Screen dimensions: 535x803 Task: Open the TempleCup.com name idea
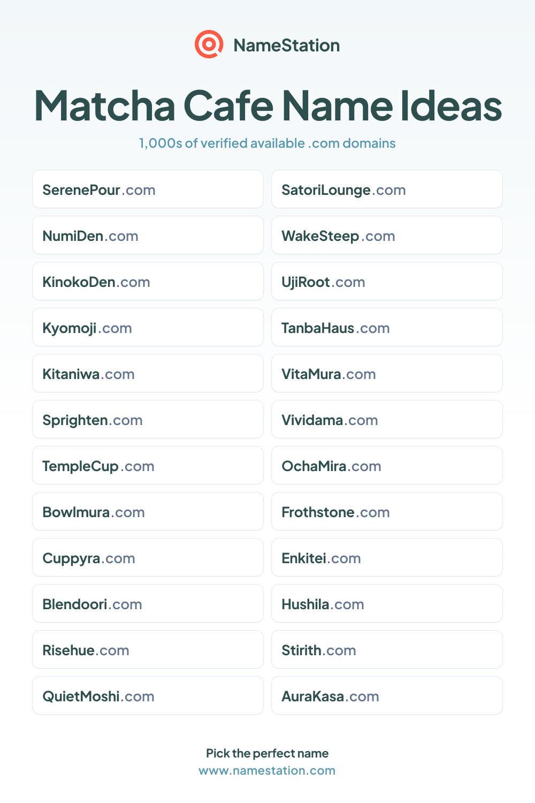pos(148,465)
